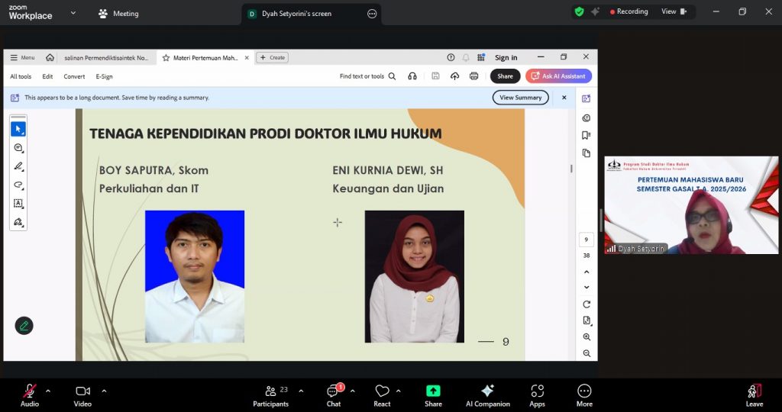Open the React emoji menu

(382, 394)
